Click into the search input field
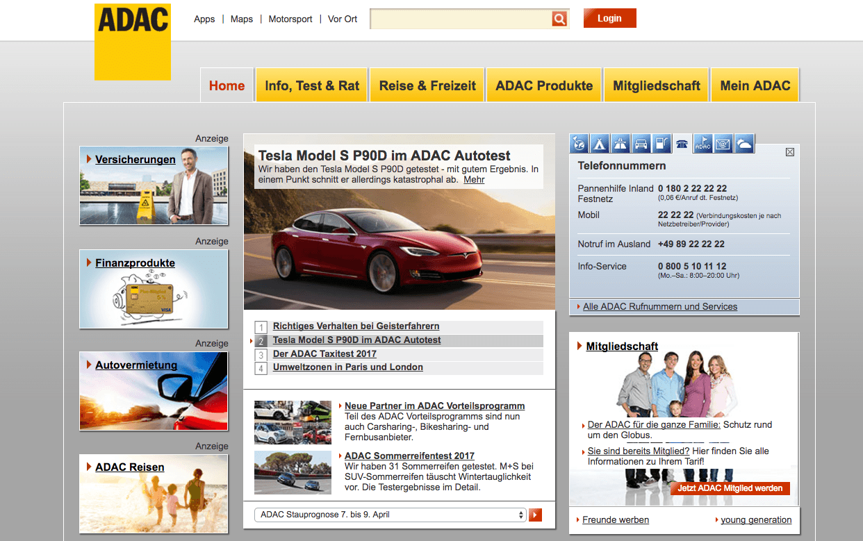 pos(461,19)
